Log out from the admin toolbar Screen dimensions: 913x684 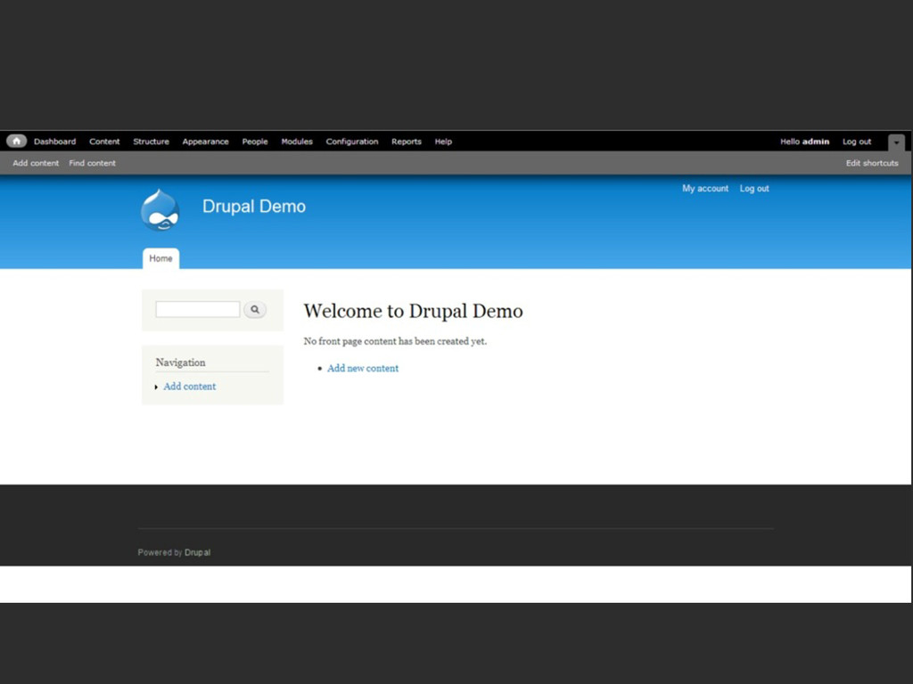click(x=857, y=142)
